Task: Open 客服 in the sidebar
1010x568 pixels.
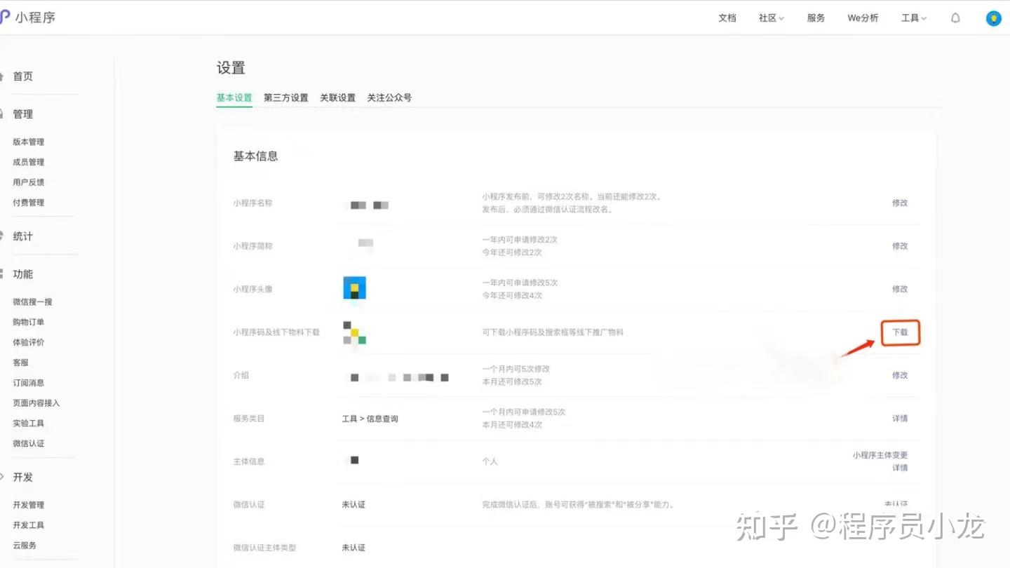Action: [x=20, y=363]
